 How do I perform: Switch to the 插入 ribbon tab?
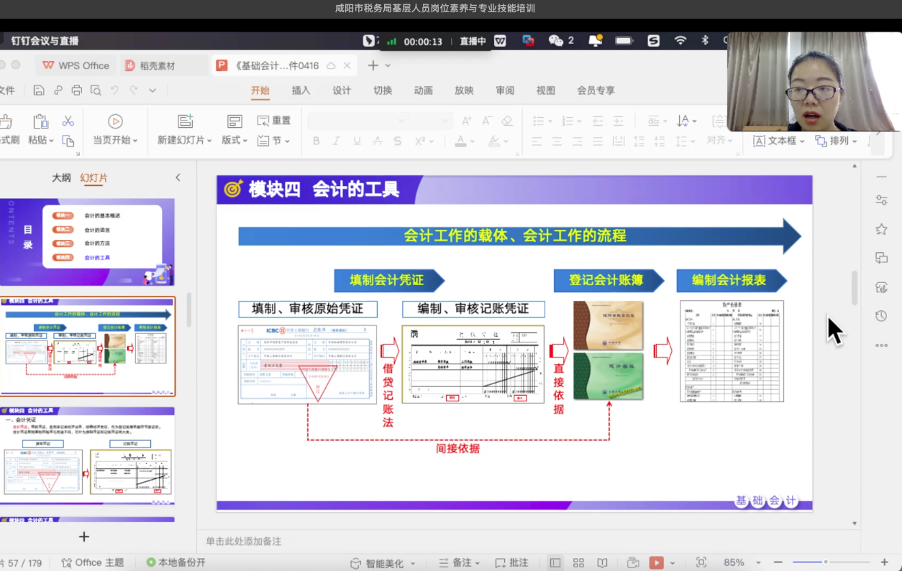click(x=301, y=90)
